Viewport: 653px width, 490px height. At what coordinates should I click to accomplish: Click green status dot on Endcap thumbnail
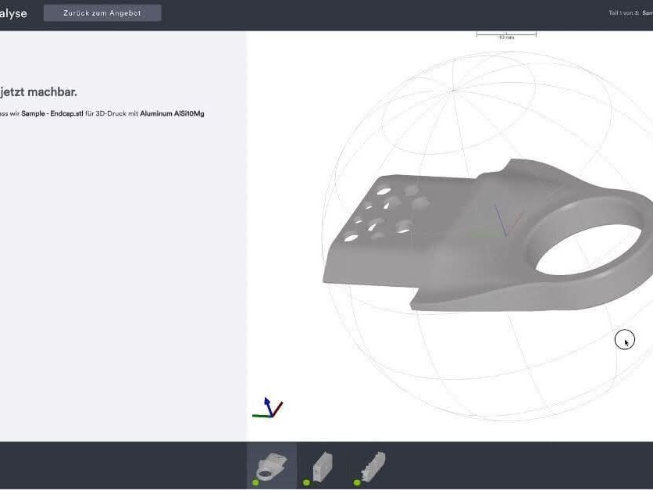[255, 482]
